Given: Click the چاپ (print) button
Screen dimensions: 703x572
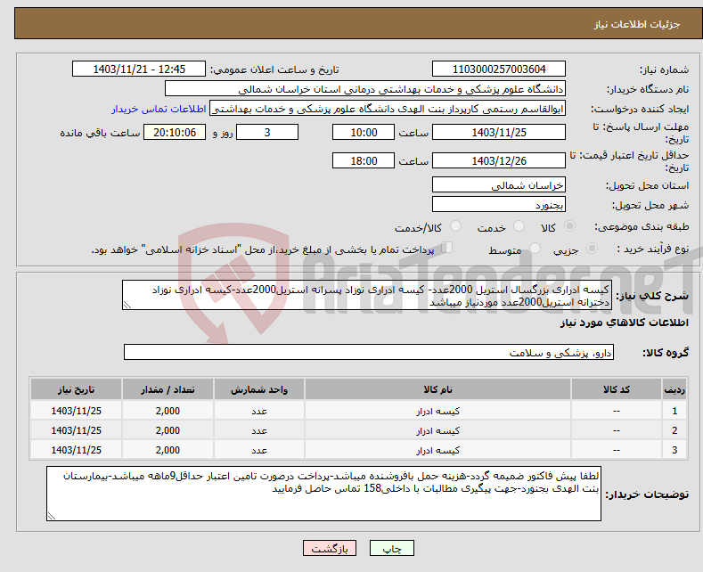Looking at the screenshot, I should (x=391, y=548).
